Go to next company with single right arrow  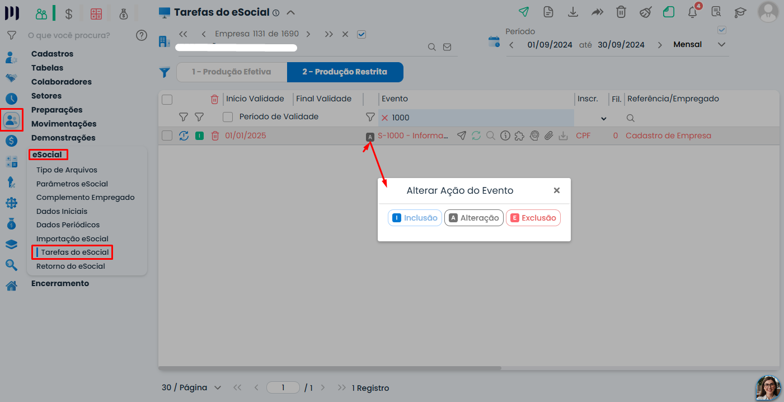coord(308,34)
